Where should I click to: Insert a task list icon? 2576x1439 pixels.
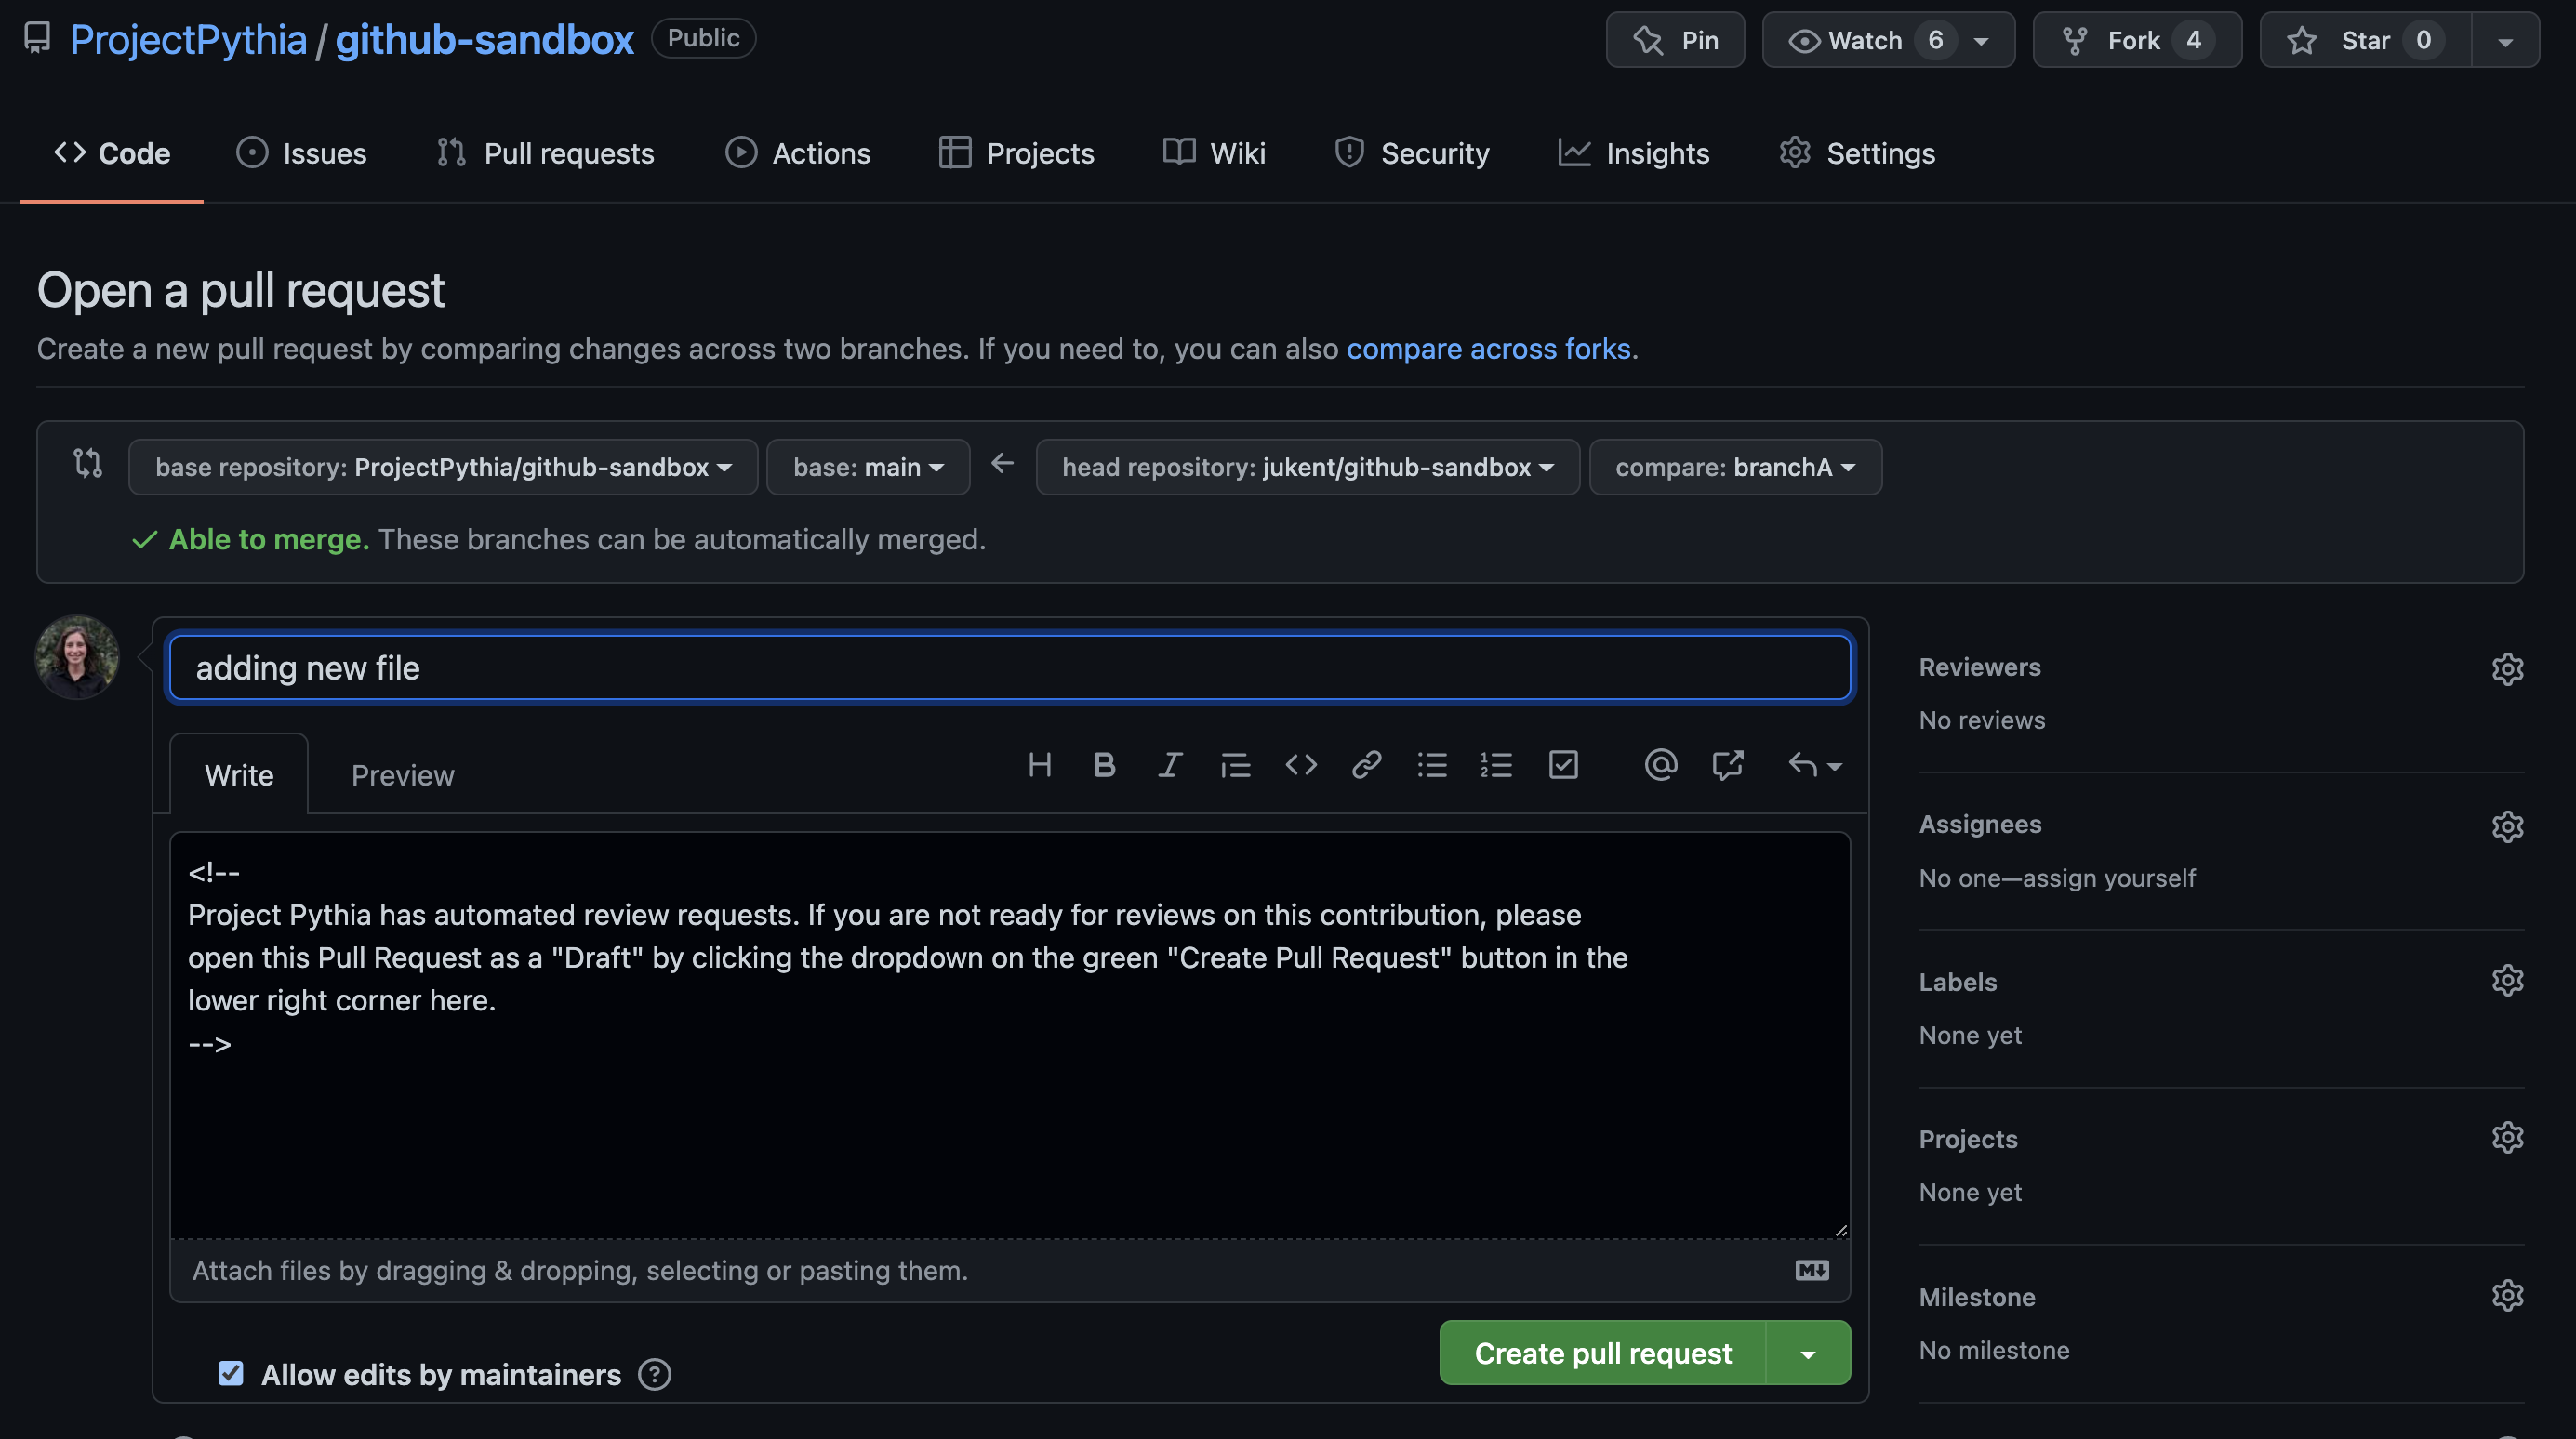point(1563,765)
